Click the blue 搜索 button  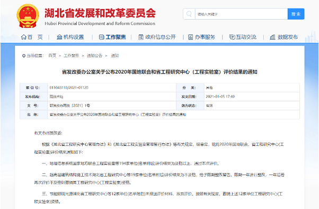(296, 14)
